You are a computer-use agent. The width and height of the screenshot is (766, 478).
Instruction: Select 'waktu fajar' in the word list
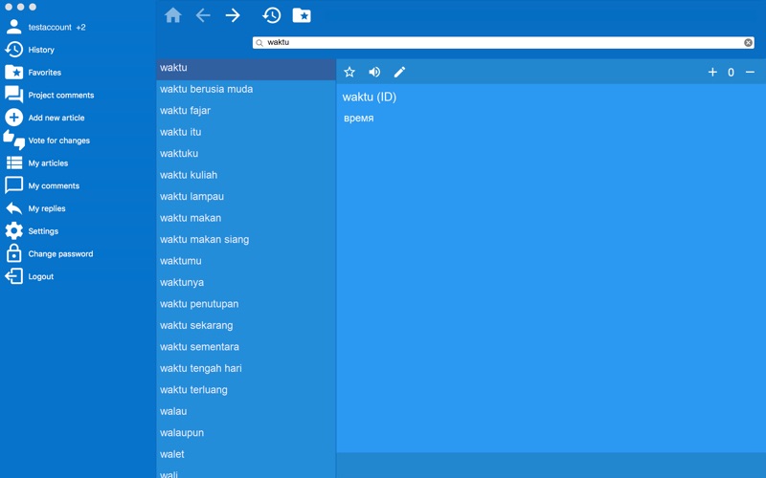(246, 111)
